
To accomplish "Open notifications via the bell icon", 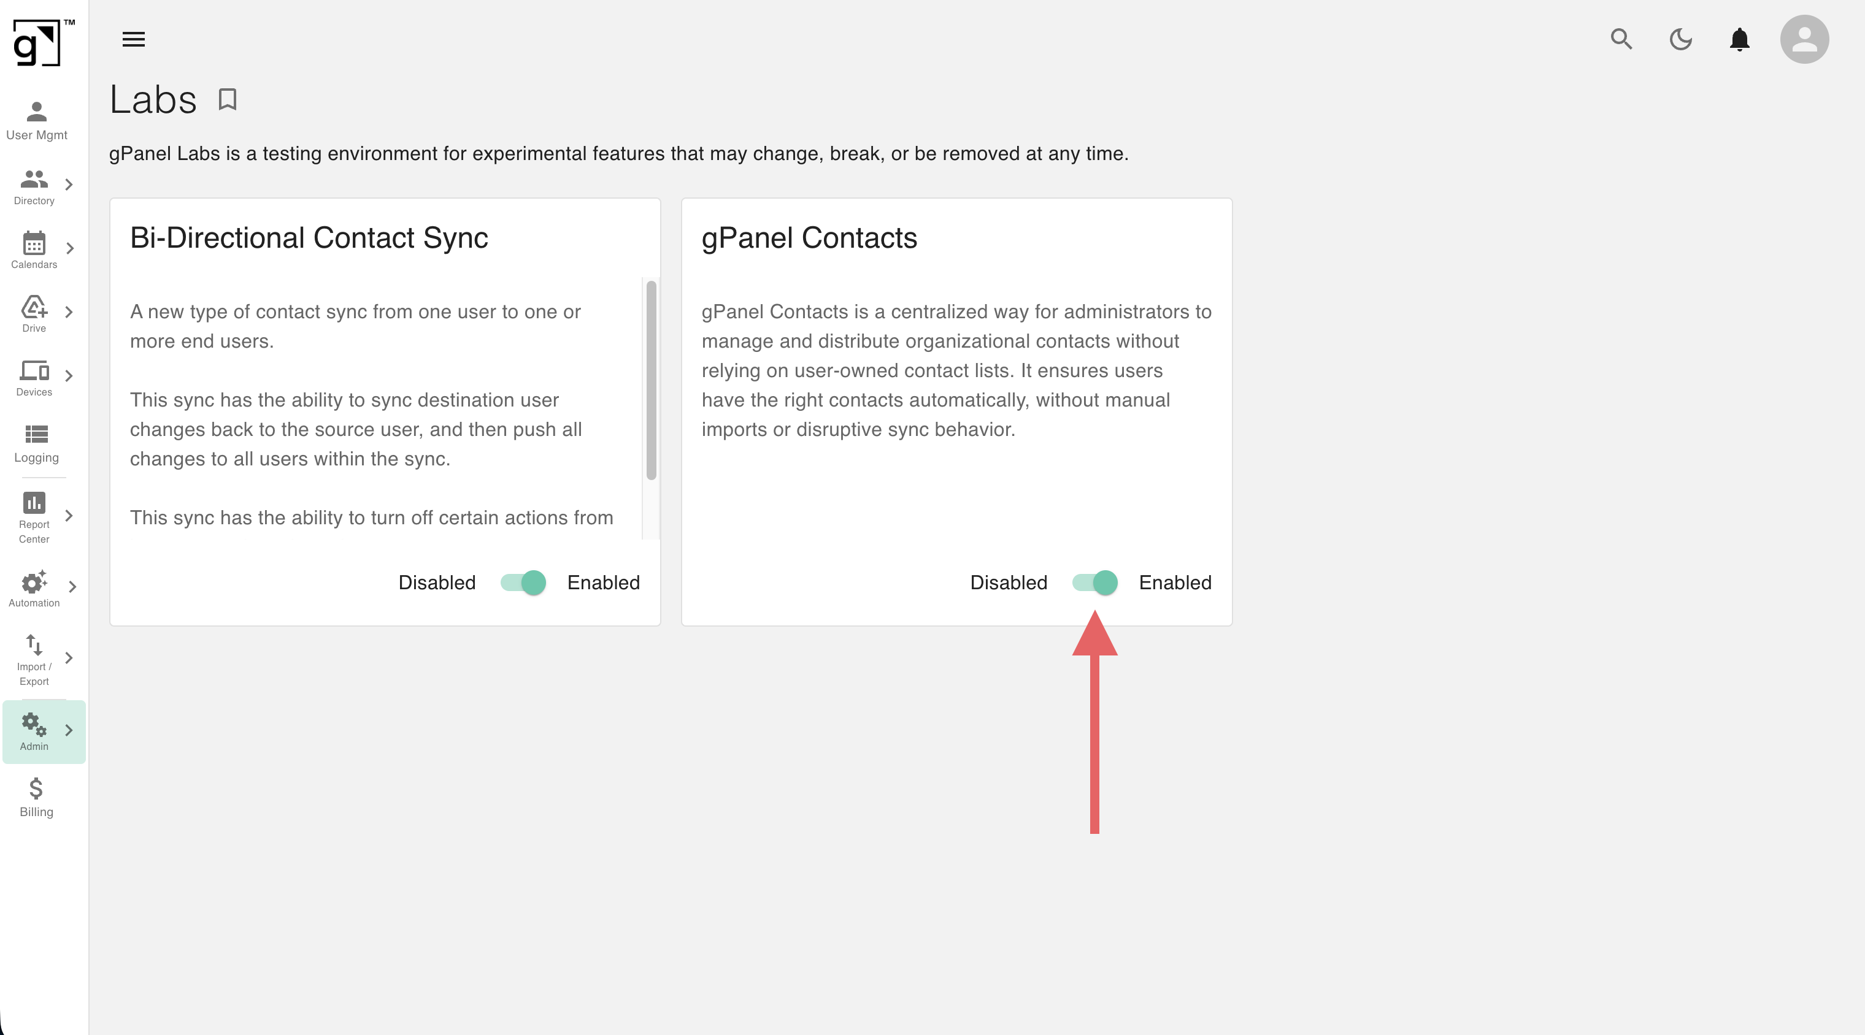I will coord(1739,40).
